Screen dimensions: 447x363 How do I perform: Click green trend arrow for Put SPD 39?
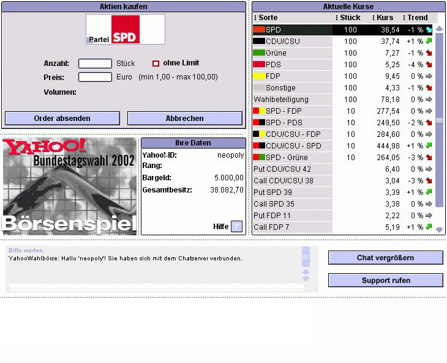(429, 192)
